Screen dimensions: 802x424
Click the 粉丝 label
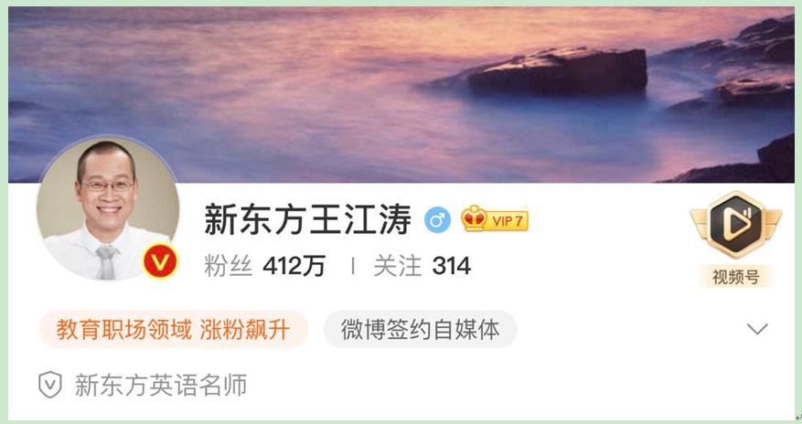click(228, 266)
